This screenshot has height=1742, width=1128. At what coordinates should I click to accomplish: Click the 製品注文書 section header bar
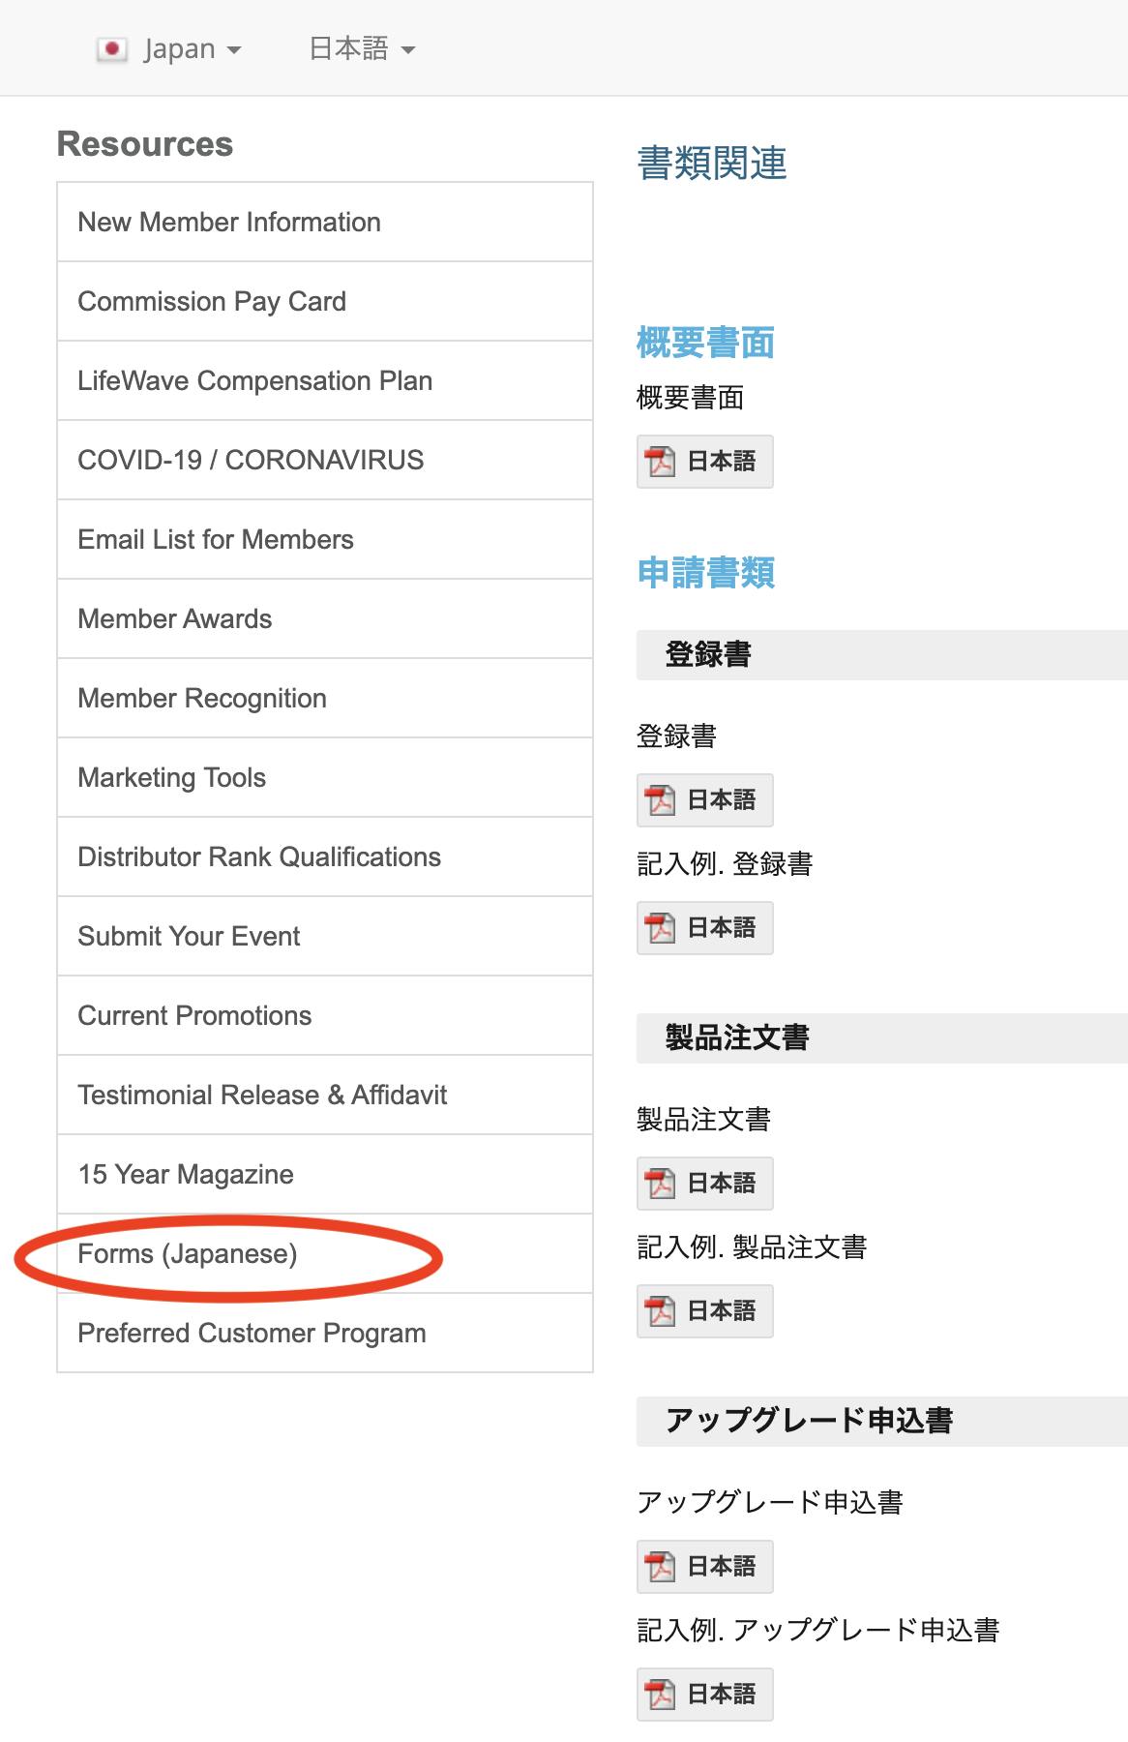click(880, 1038)
